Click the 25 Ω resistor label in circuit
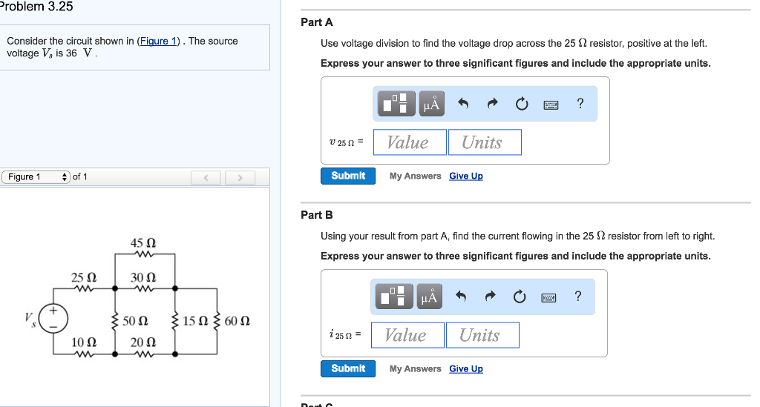Image resolution: width=760 pixels, height=407 pixels. (x=84, y=278)
